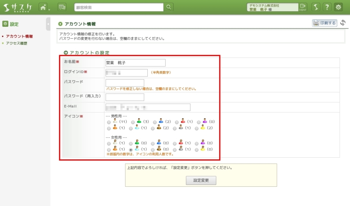Screen dimensions: 350x206
Task: Select the female purple avatar radio button
Action: point(198,144)
